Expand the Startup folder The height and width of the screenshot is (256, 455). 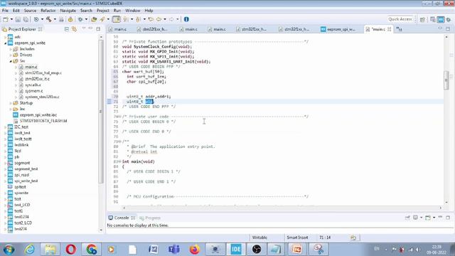coord(11,103)
